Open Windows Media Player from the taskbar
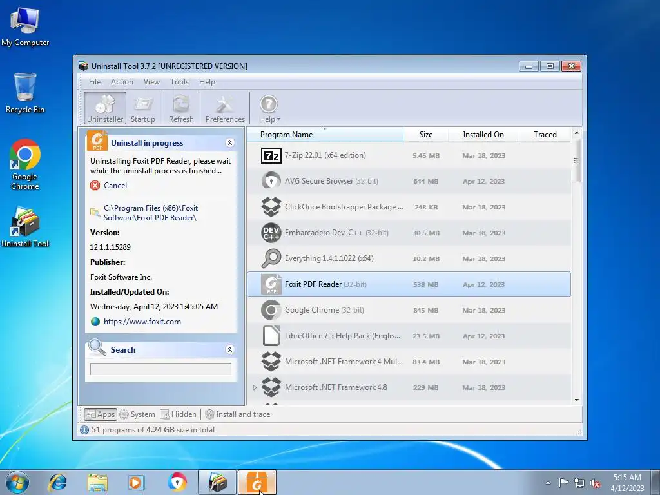Screen dimensions: 660x495 click(137, 482)
